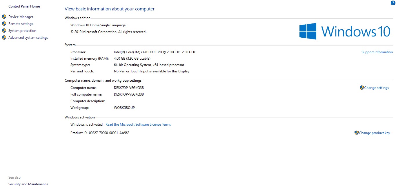Click the Change product key link text

click(374, 133)
